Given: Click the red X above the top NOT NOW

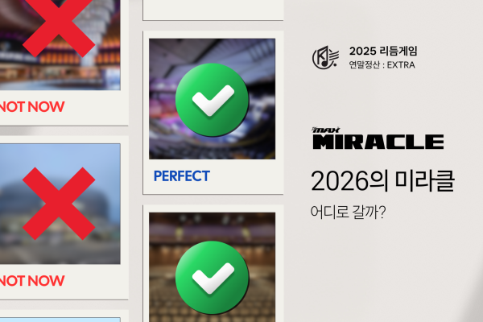Looking at the screenshot, I should point(59,26).
